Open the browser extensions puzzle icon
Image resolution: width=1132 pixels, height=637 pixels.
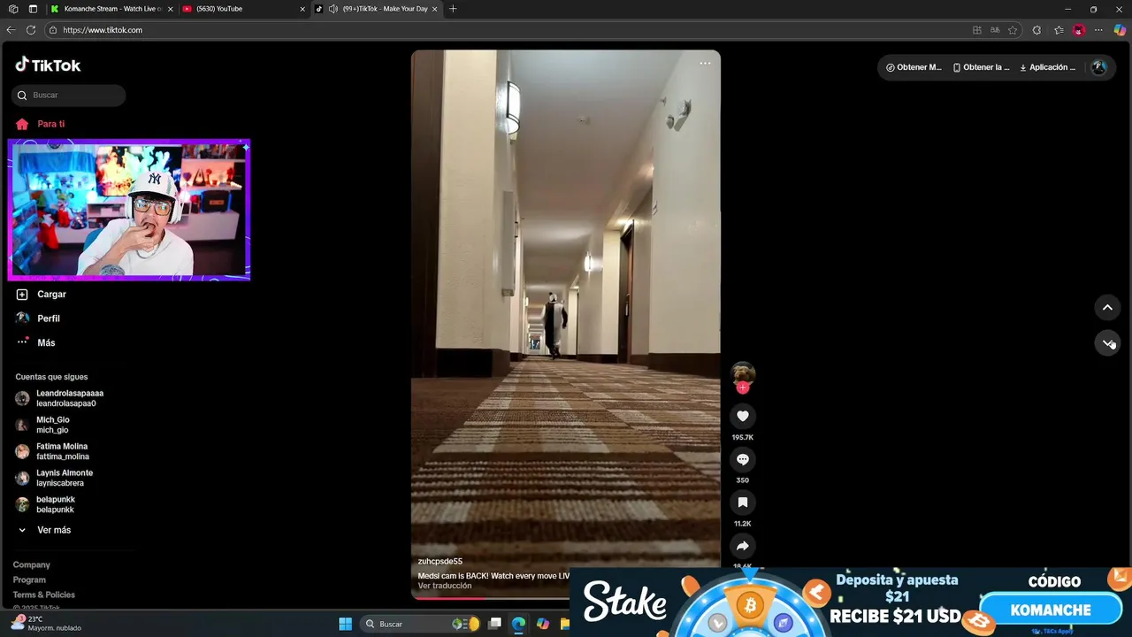(1036, 30)
